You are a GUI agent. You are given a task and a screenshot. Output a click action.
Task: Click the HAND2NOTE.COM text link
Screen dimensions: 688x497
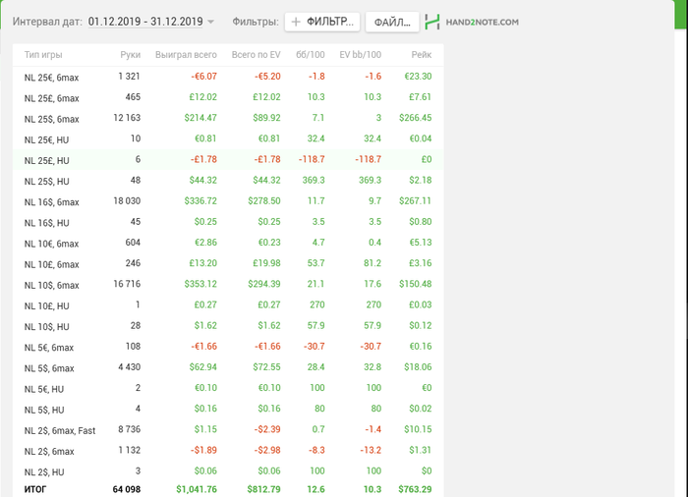(x=483, y=22)
